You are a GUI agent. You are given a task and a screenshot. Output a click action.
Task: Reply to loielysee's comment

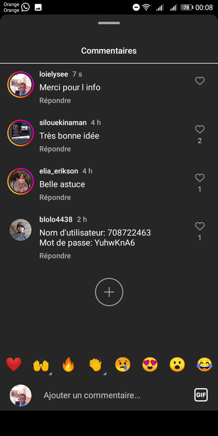55,101
